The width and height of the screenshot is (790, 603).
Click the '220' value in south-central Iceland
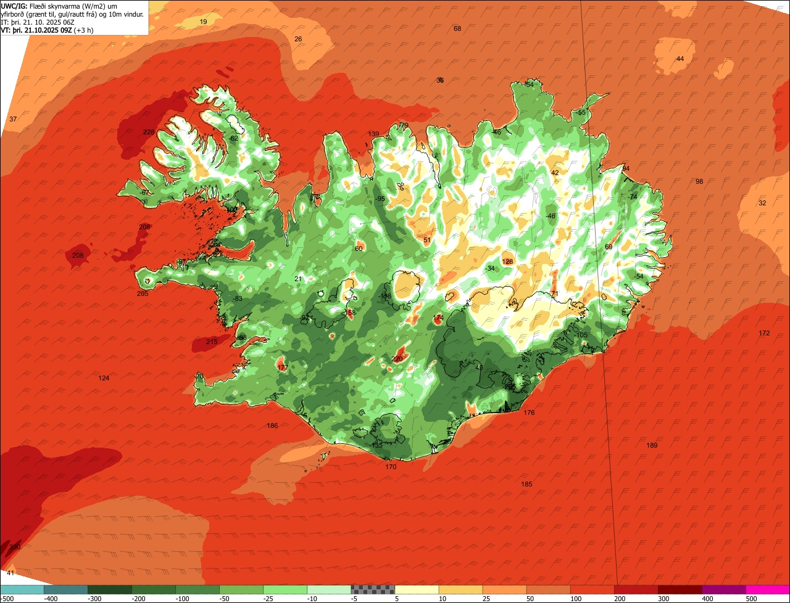click(x=397, y=359)
